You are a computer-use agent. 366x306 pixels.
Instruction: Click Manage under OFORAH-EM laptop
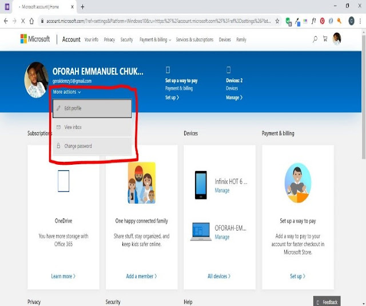[x=222, y=237]
